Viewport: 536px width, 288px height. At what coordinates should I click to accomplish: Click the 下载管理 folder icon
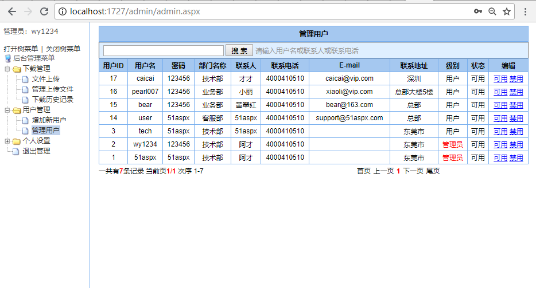[17, 69]
